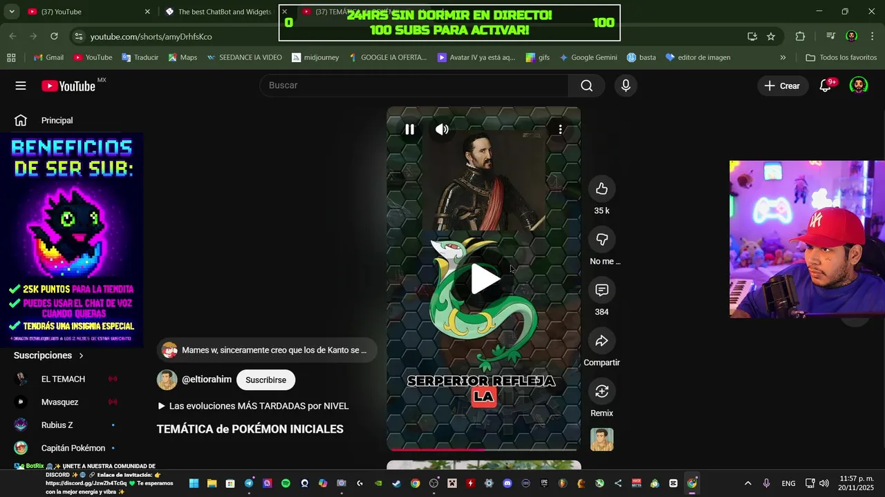The width and height of the screenshot is (885, 497).
Task: Open the taskbar volume control
Action: coord(823,483)
